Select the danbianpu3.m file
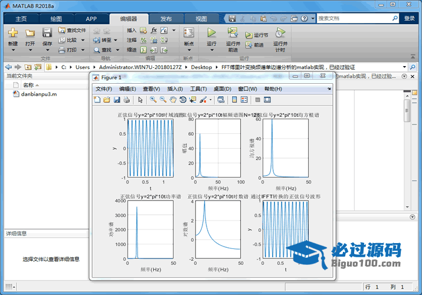Viewport: 422px width, 295px height. point(39,94)
